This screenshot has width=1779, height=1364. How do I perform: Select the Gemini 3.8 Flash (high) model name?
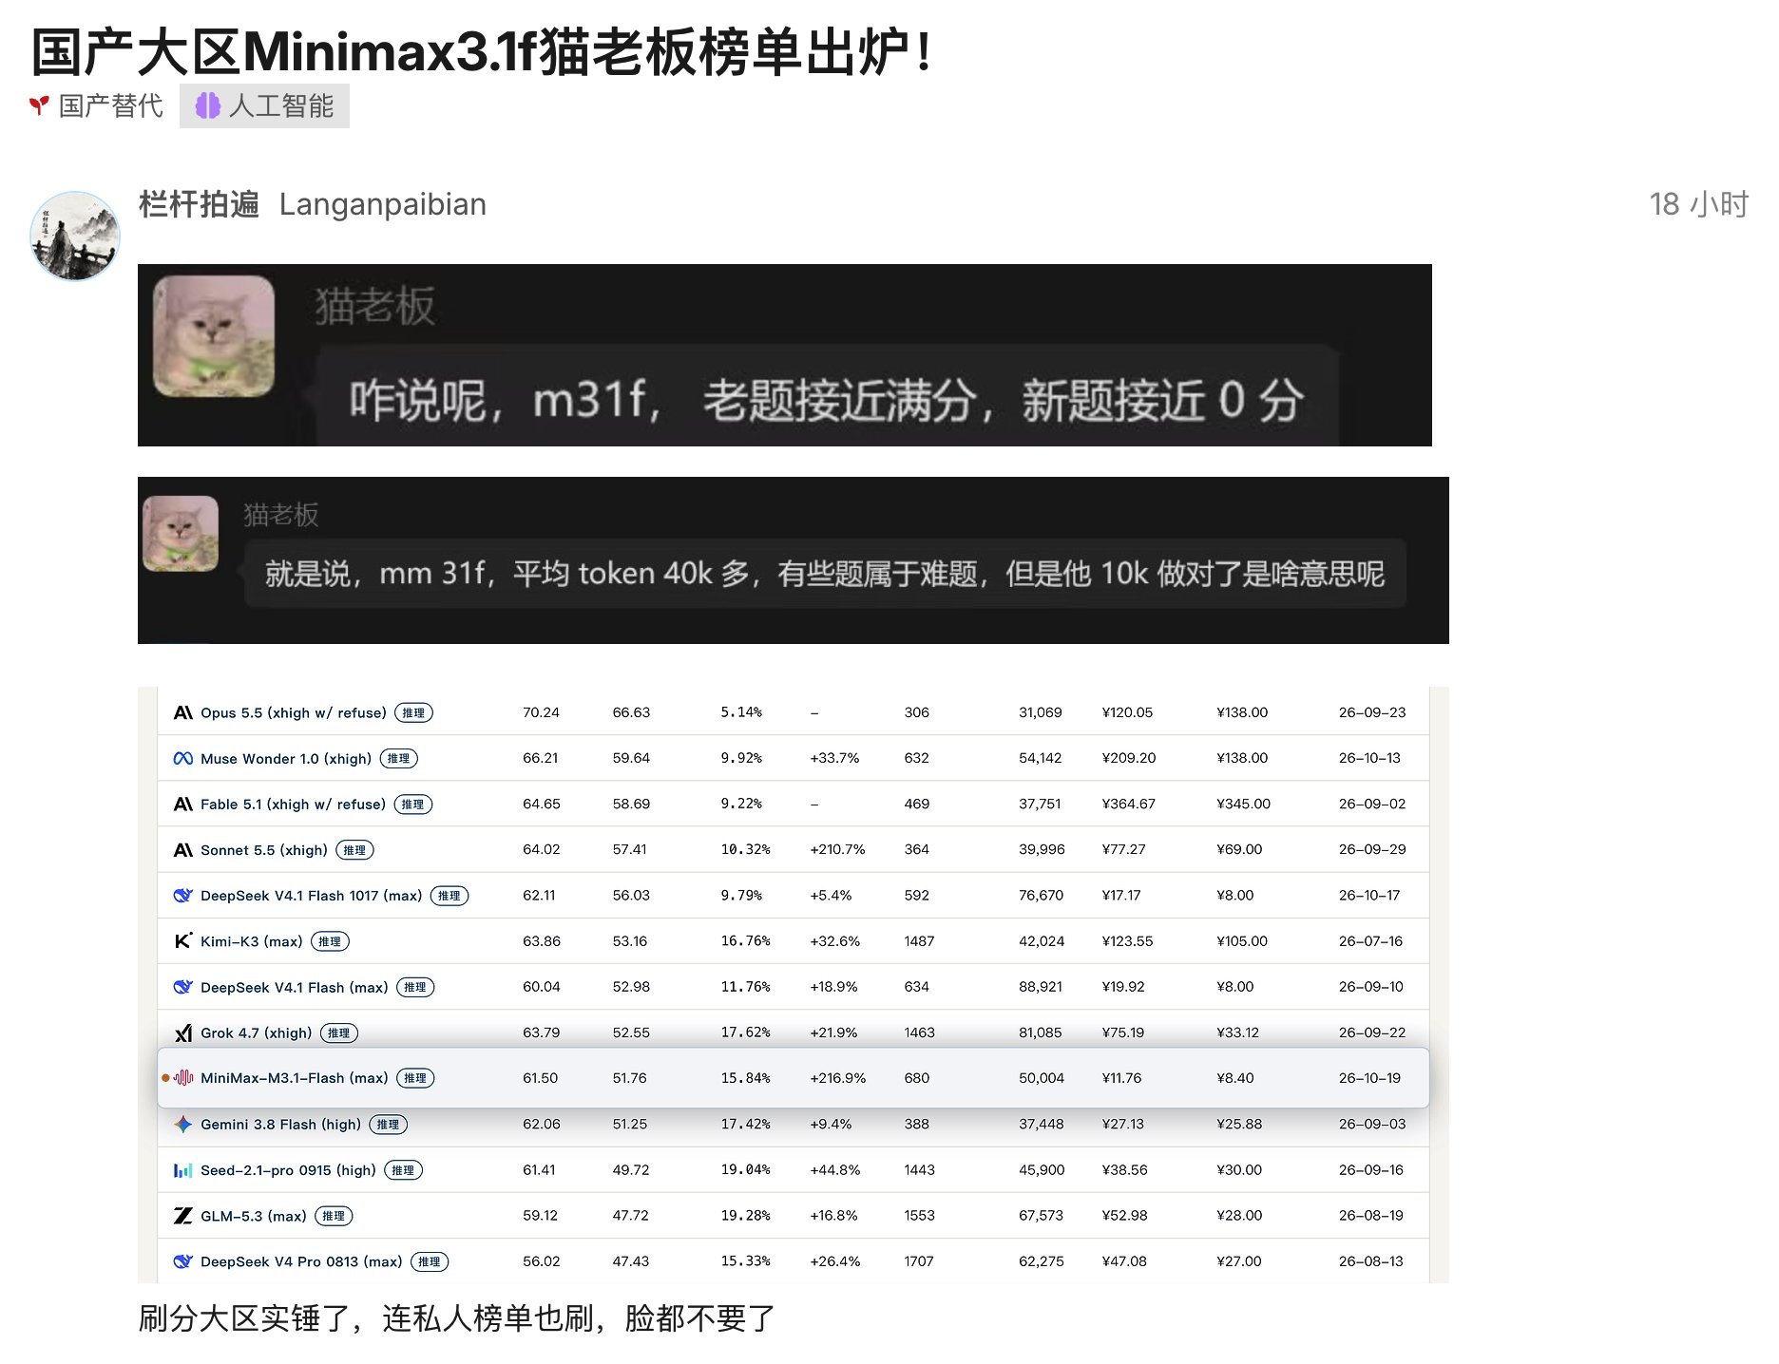[x=281, y=1124]
